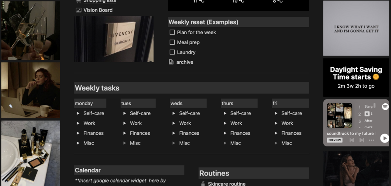The image size is (391, 186).
Task: Open the Vision Board page icon
Action: pos(79,10)
